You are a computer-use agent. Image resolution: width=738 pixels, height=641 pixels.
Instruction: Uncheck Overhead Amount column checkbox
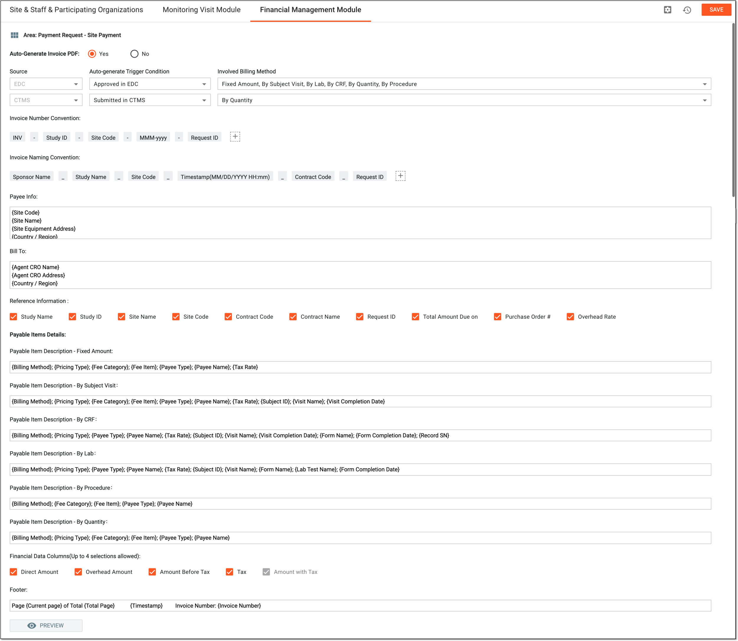(78, 572)
